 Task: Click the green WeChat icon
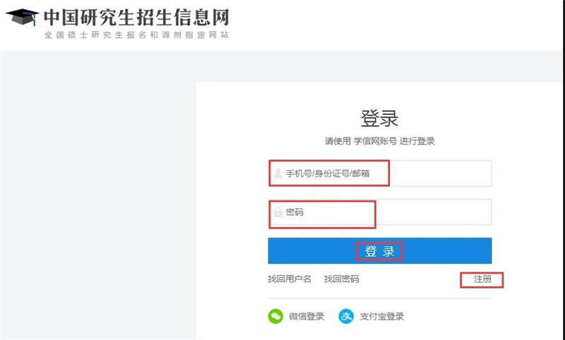point(275,316)
